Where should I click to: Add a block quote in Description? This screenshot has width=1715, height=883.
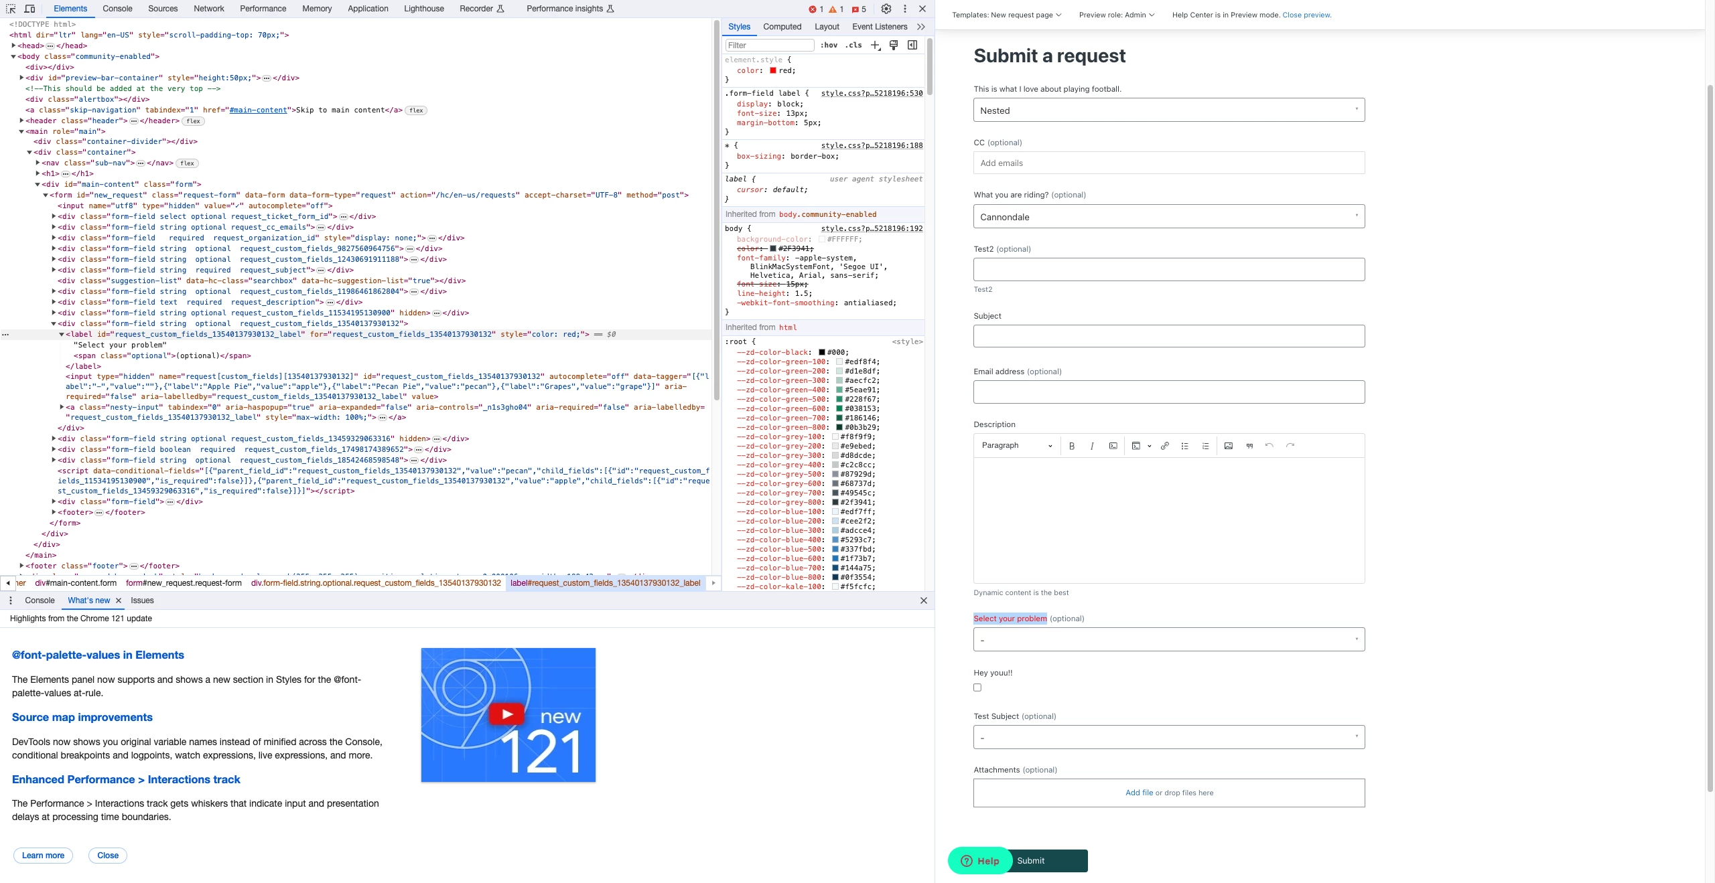pyautogui.click(x=1249, y=446)
